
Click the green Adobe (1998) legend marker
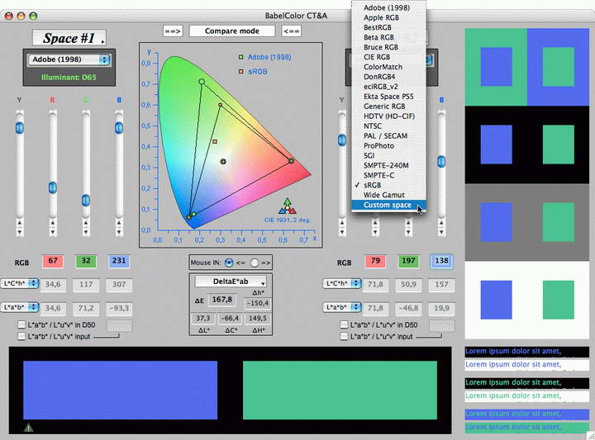point(240,58)
